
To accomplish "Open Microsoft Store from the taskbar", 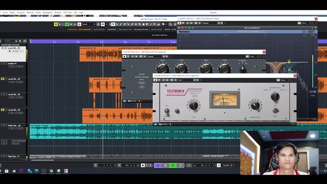I will click(x=7, y=171).
